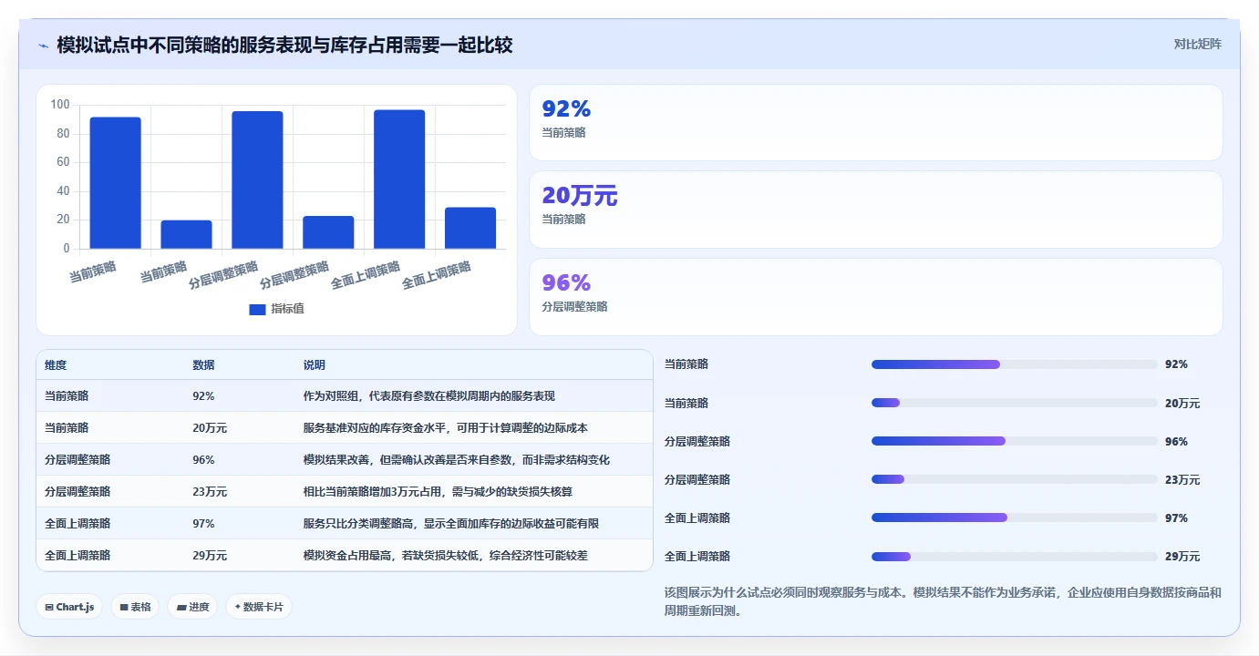Click the y-axis label 60

(x=63, y=162)
